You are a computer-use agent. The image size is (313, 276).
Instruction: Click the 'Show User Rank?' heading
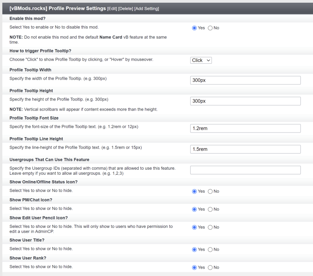click(28, 258)
